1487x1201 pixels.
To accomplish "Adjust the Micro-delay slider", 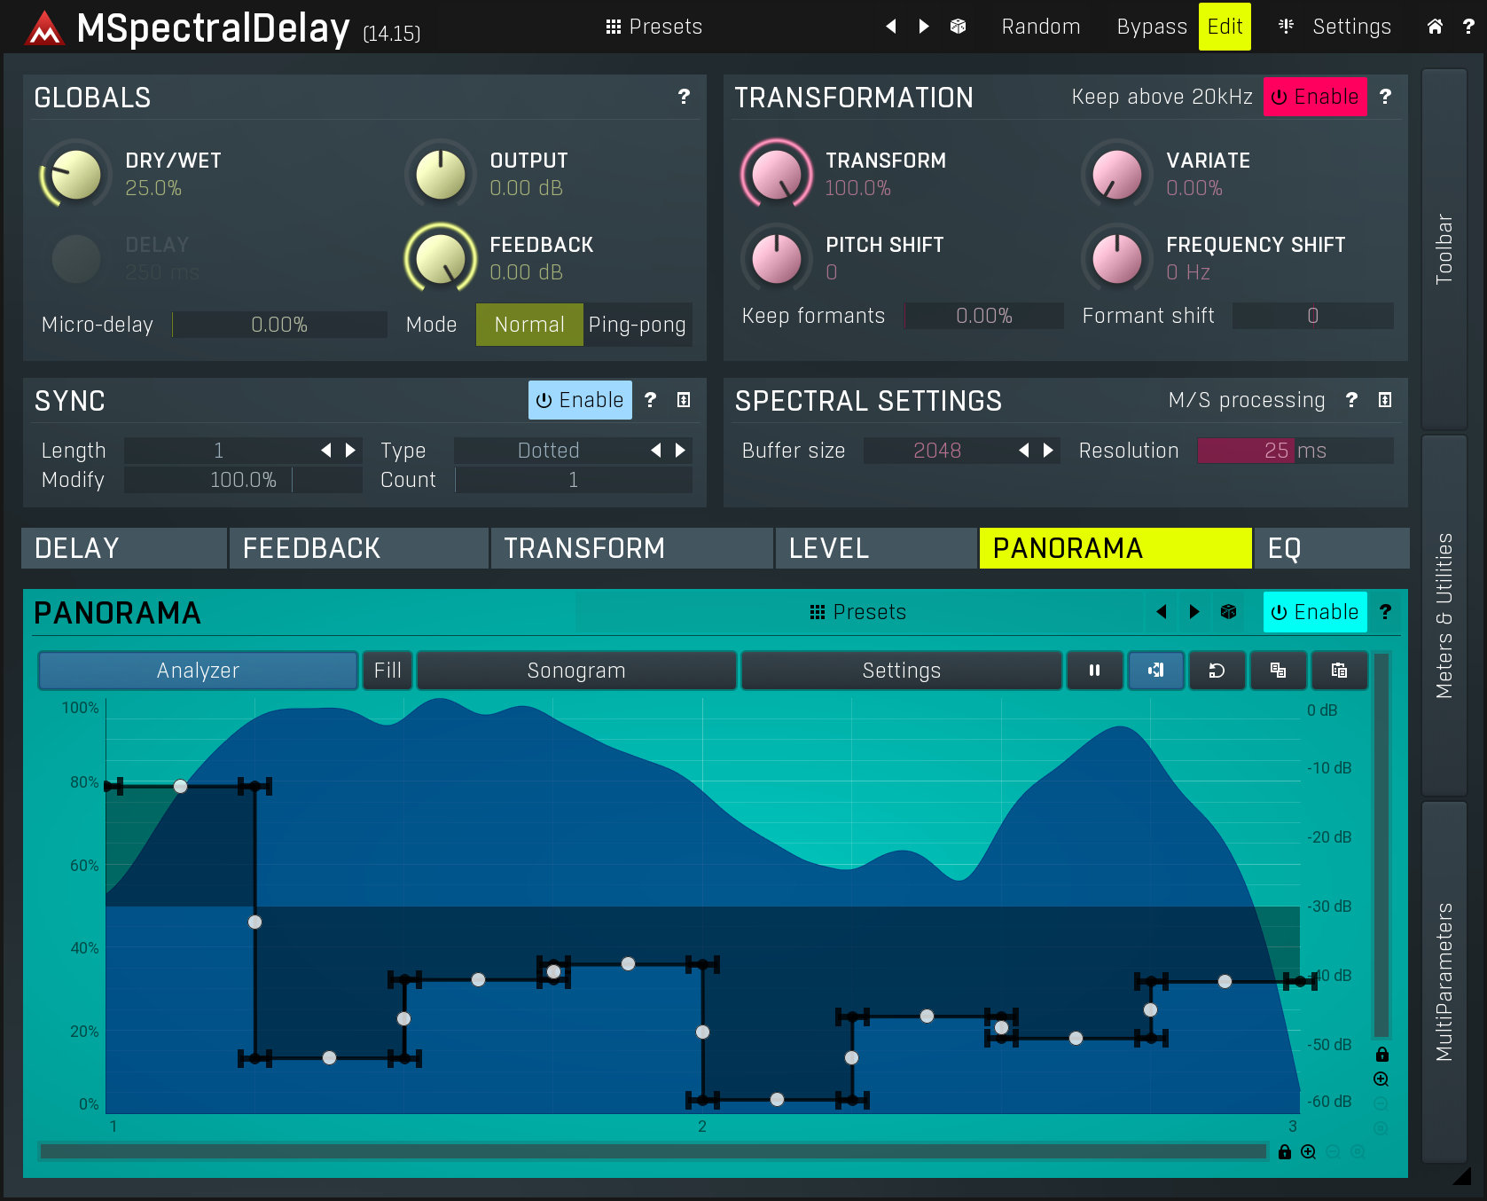I will pos(279,325).
